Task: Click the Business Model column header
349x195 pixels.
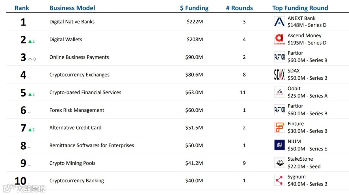Action: point(72,8)
